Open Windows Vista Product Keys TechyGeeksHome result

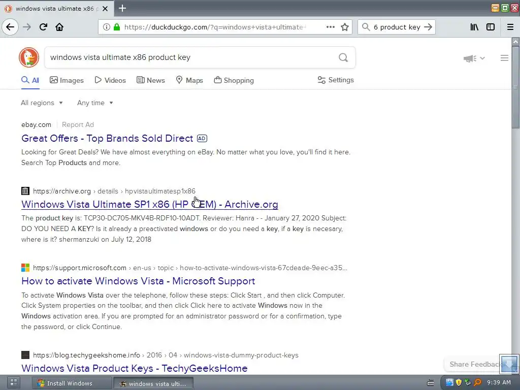pyautogui.click(x=134, y=368)
